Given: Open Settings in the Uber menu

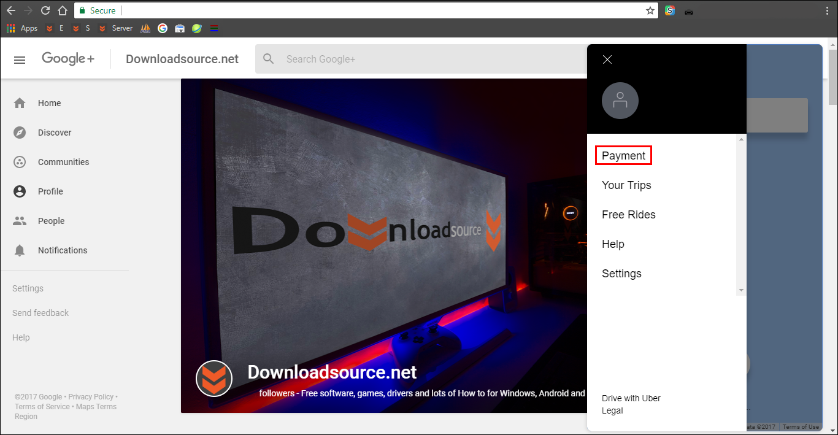Looking at the screenshot, I should pos(621,274).
